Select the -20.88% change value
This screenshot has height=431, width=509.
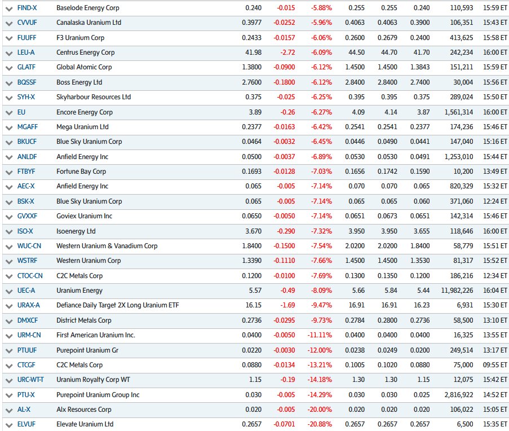coord(320,424)
